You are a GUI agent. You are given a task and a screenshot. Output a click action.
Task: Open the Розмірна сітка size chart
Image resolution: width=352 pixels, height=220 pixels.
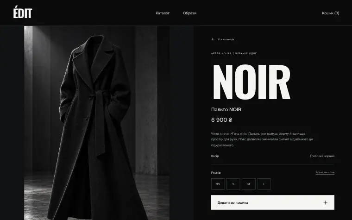pos(325,172)
